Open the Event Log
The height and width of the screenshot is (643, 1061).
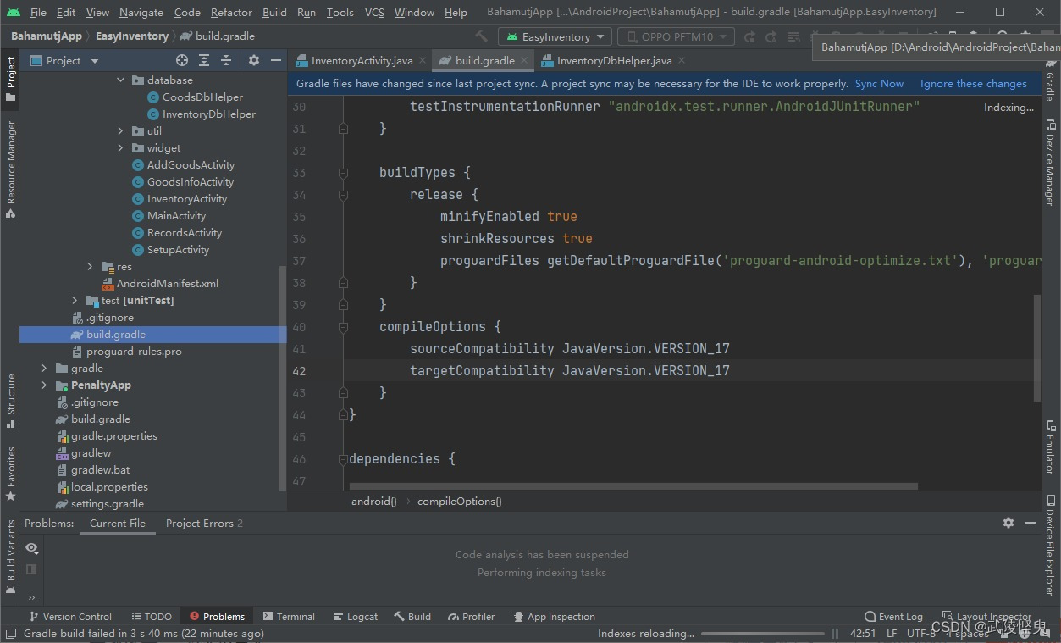click(x=892, y=616)
